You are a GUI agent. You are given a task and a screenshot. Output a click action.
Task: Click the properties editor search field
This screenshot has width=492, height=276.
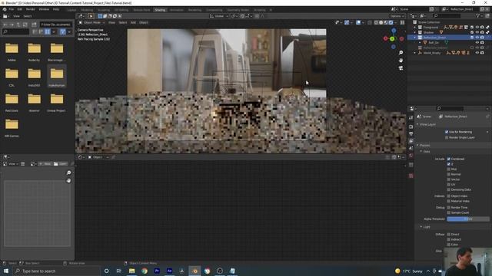click(x=450, y=108)
